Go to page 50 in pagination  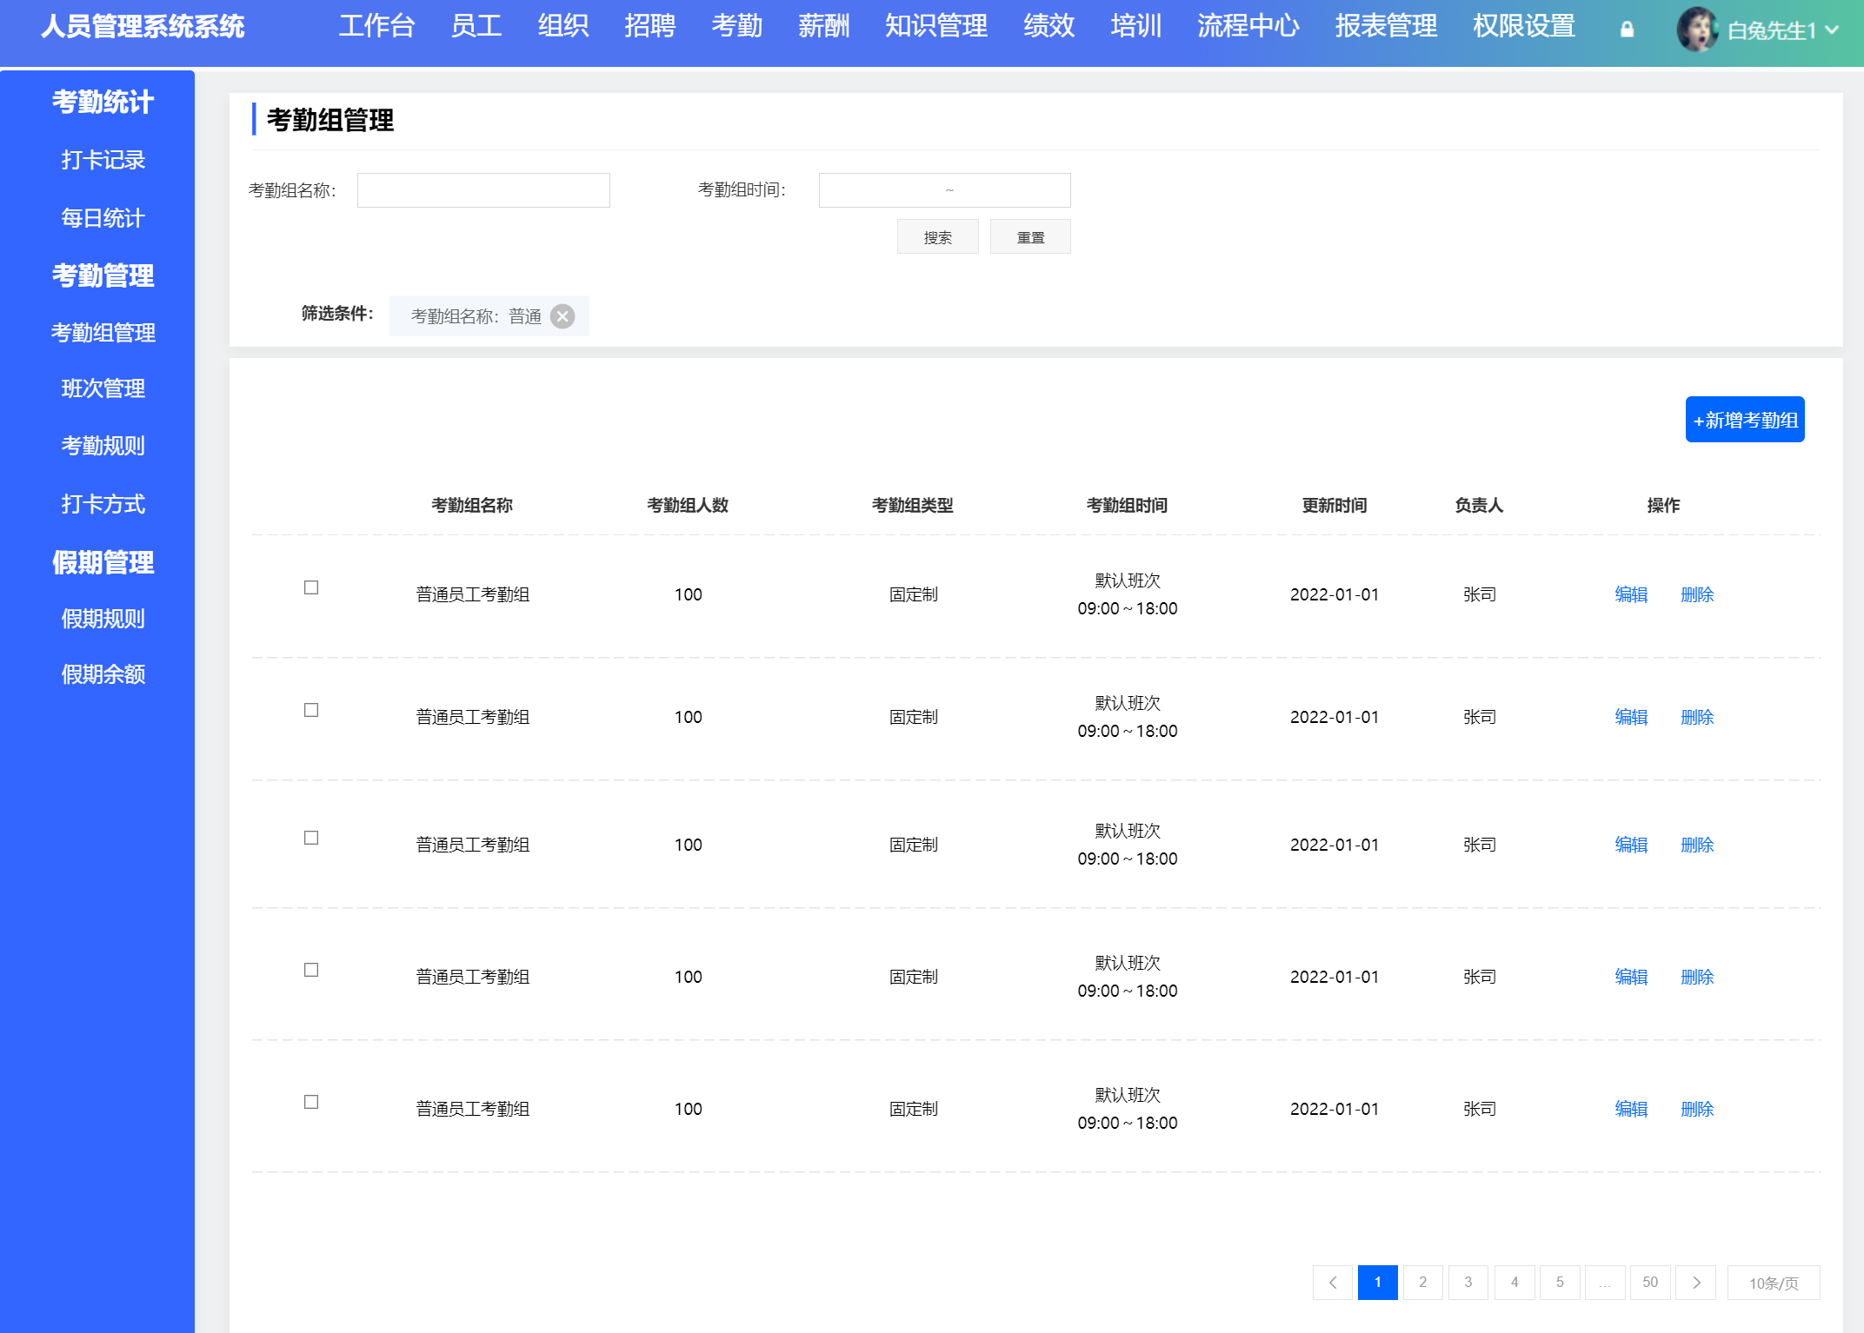pyautogui.click(x=1650, y=1283)
